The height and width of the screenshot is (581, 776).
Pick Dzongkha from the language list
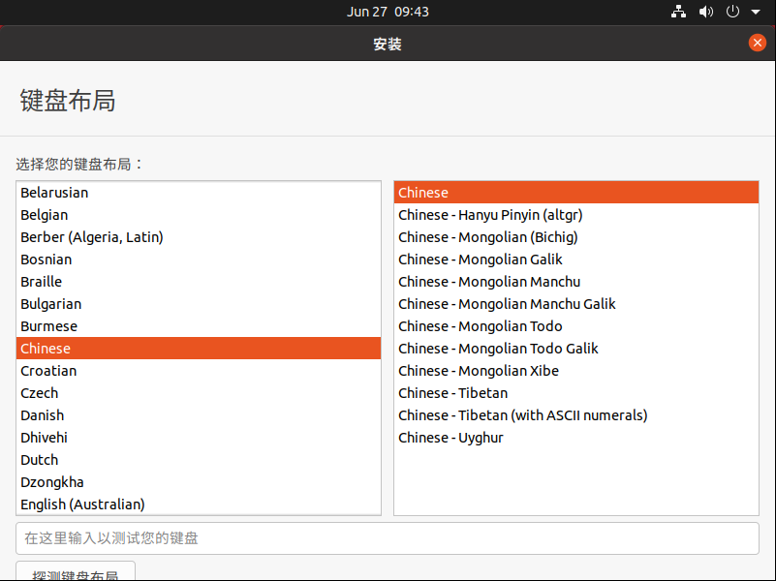(x=52, y=482)
